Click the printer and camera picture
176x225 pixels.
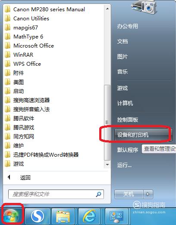tap(144, 7)
